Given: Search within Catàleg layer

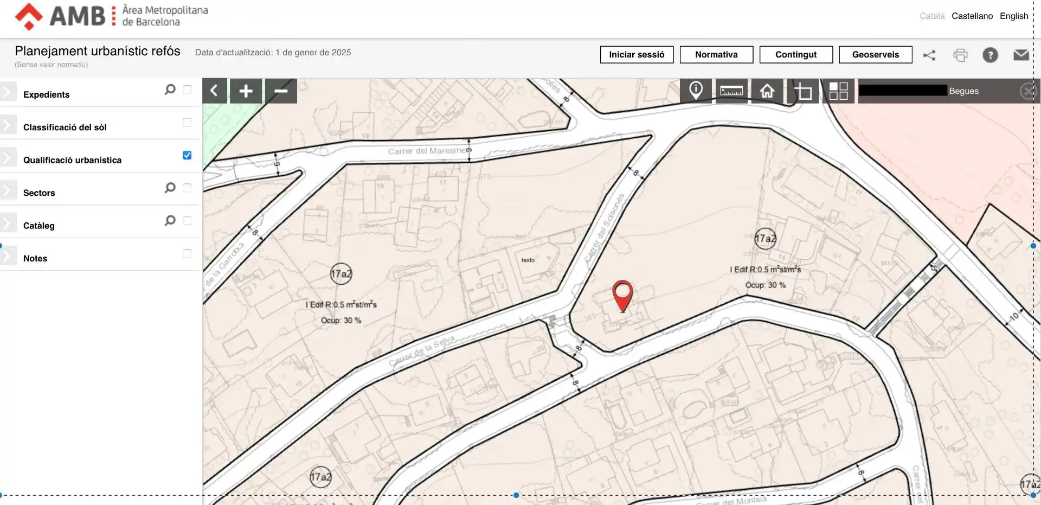Looking at the screenshot, I should (170, 221).
